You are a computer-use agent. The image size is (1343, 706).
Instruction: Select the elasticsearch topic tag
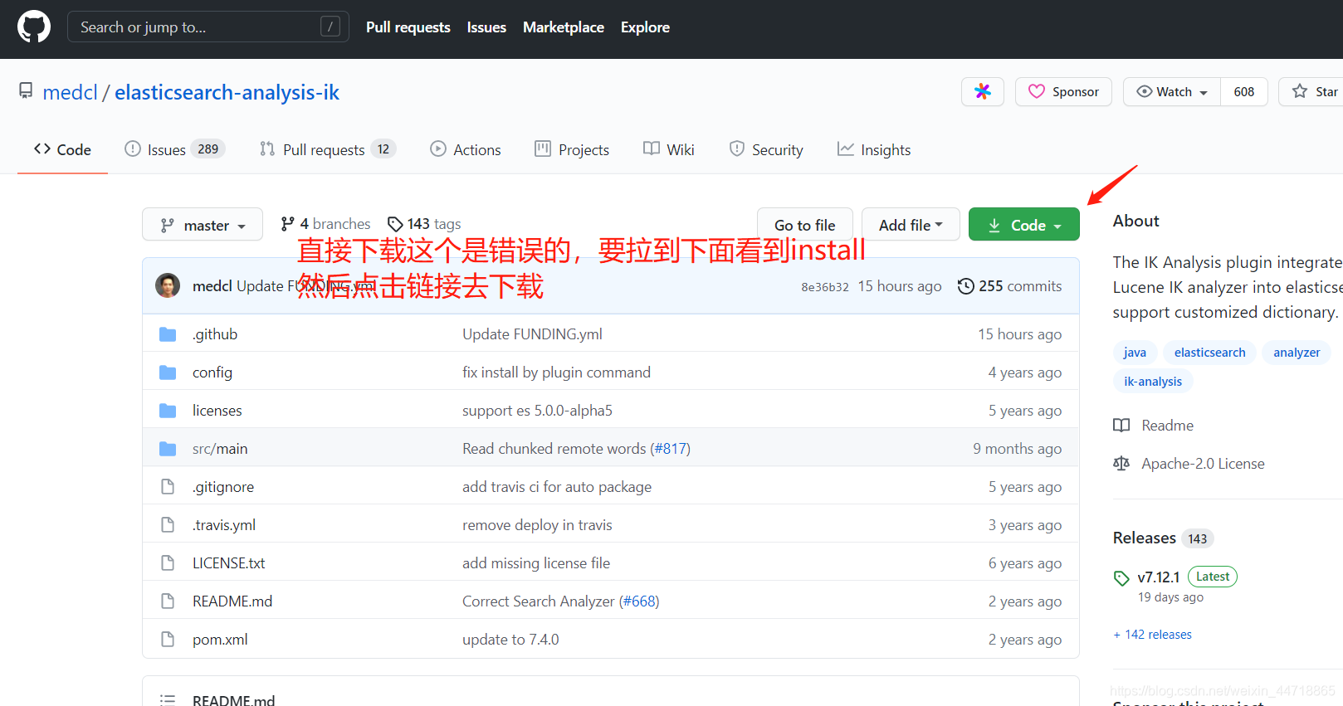pos(1209,353)
